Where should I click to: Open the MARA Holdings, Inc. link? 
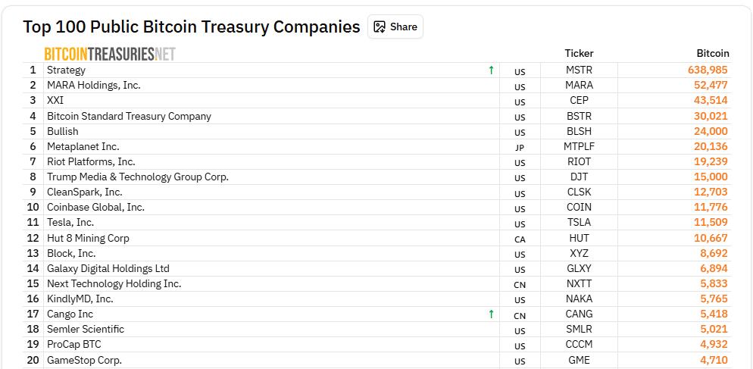click(94, 86)
